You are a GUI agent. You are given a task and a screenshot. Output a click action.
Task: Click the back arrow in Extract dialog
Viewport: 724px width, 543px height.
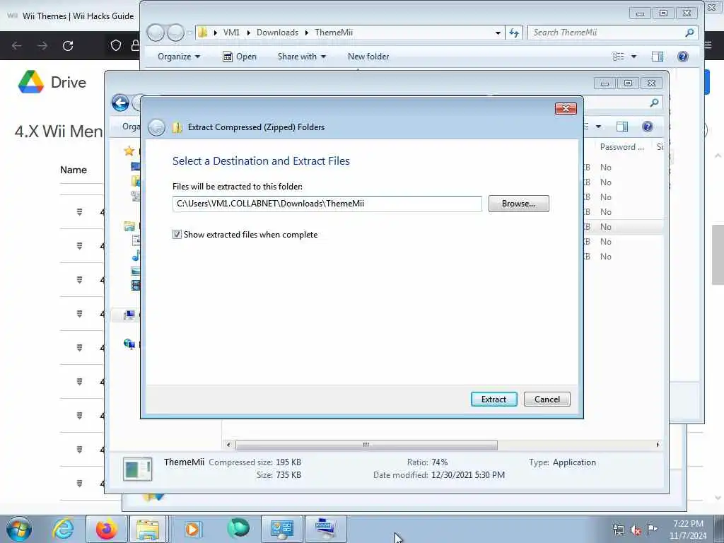coord(156,127)
